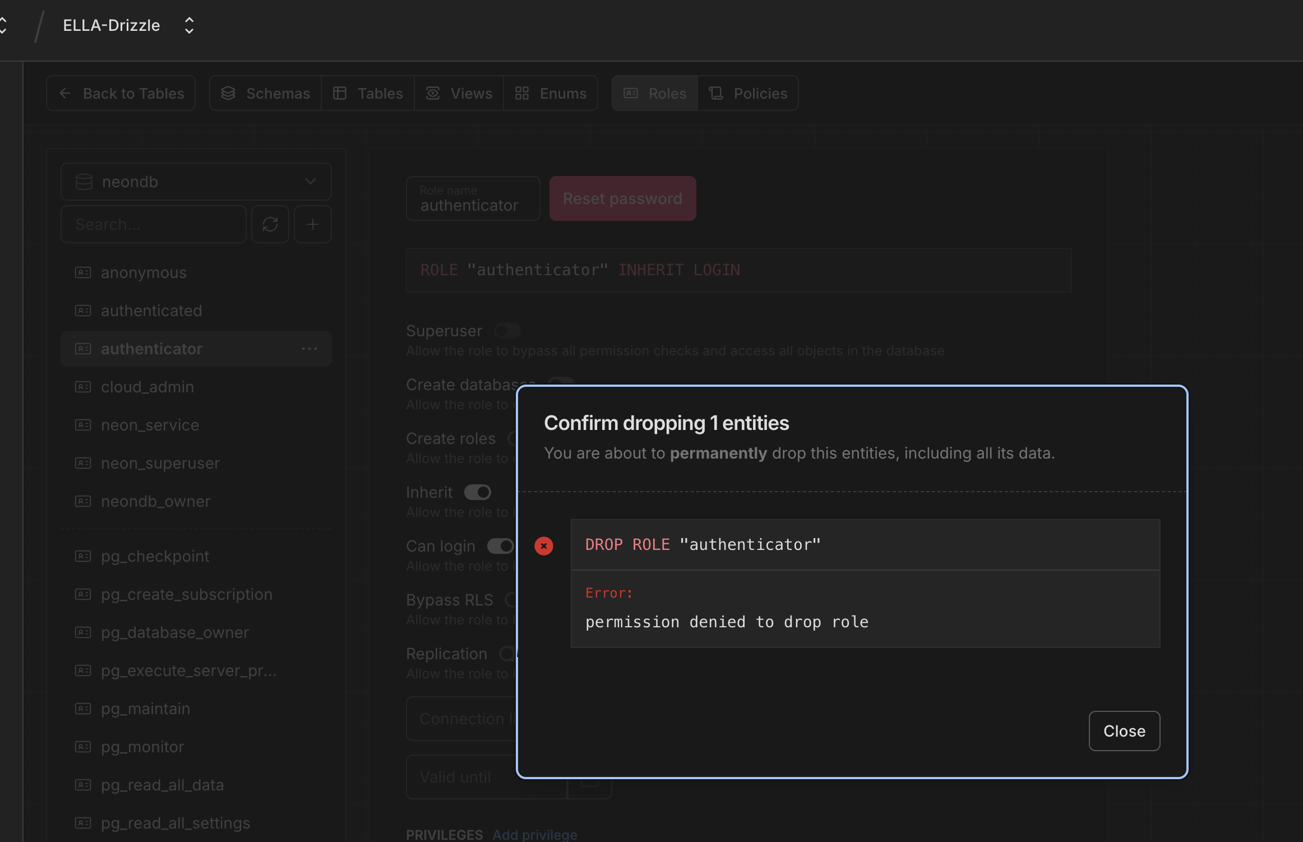This screenshot has height=842, width=1303.
Task: Click the refresh roles icon
Action: (270, 224)
